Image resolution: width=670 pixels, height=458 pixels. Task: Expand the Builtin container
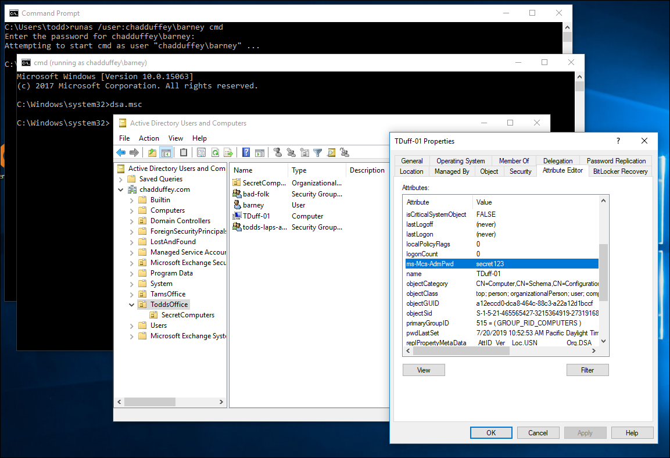131,201
